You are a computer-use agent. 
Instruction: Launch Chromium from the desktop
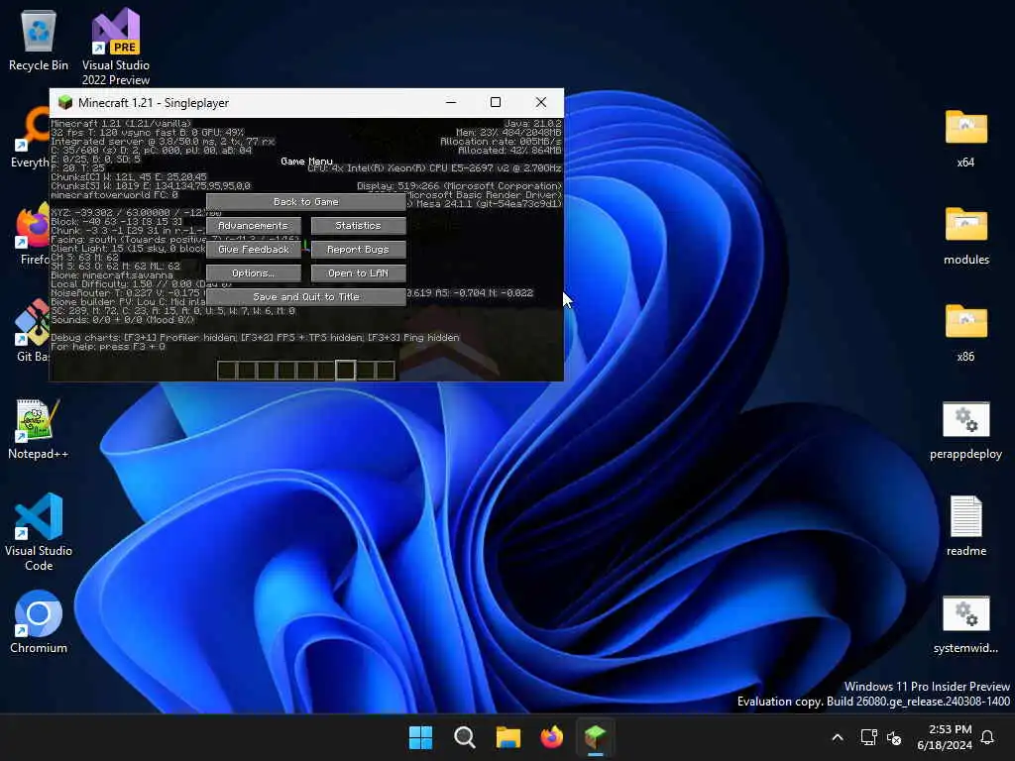[x=39, y=622]
